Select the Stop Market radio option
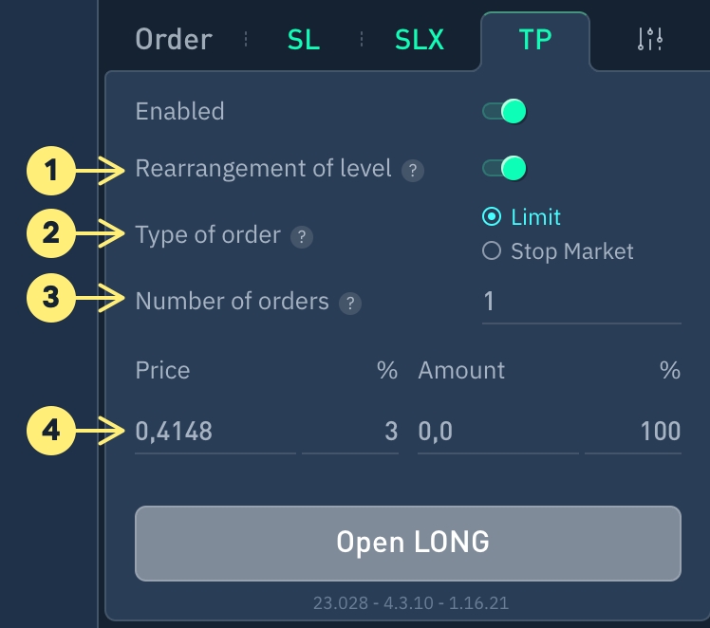The width and height of the screenshot is (710, 628). (x=558, y=251)
